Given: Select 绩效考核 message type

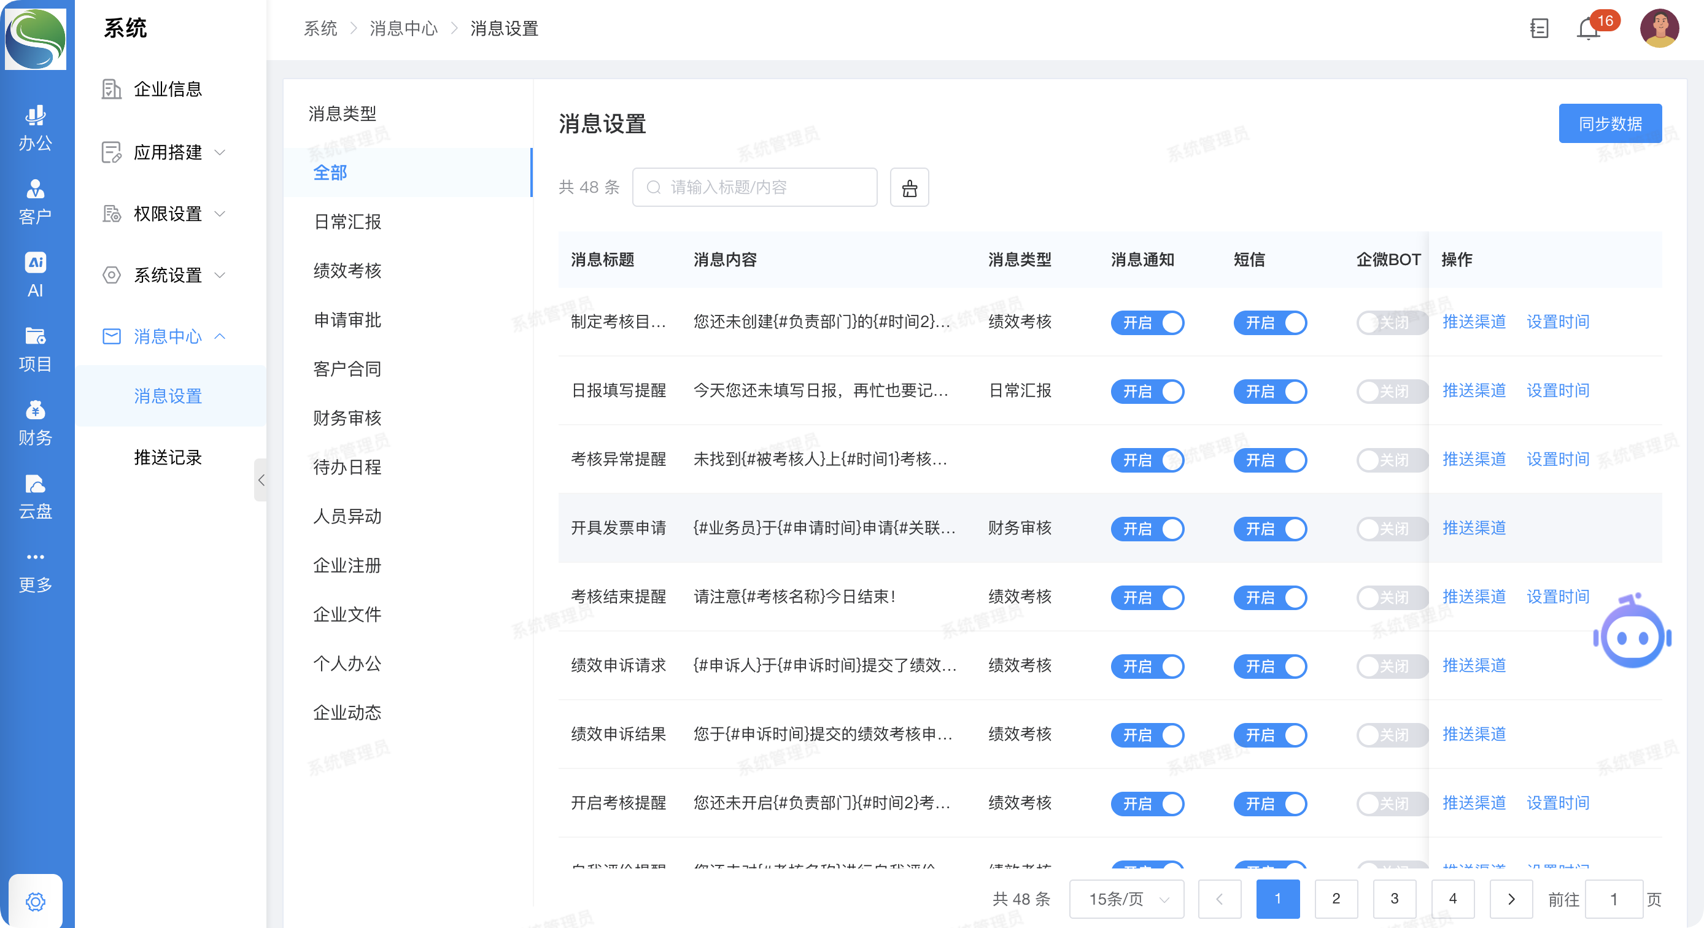Looking at the screenshot, I should 347,271.
